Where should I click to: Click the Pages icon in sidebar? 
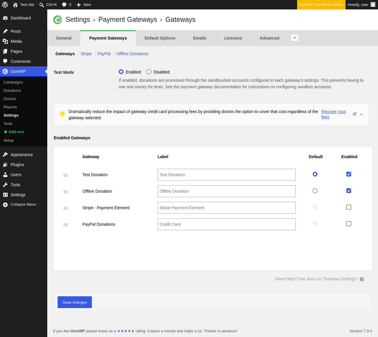[5, 51]
